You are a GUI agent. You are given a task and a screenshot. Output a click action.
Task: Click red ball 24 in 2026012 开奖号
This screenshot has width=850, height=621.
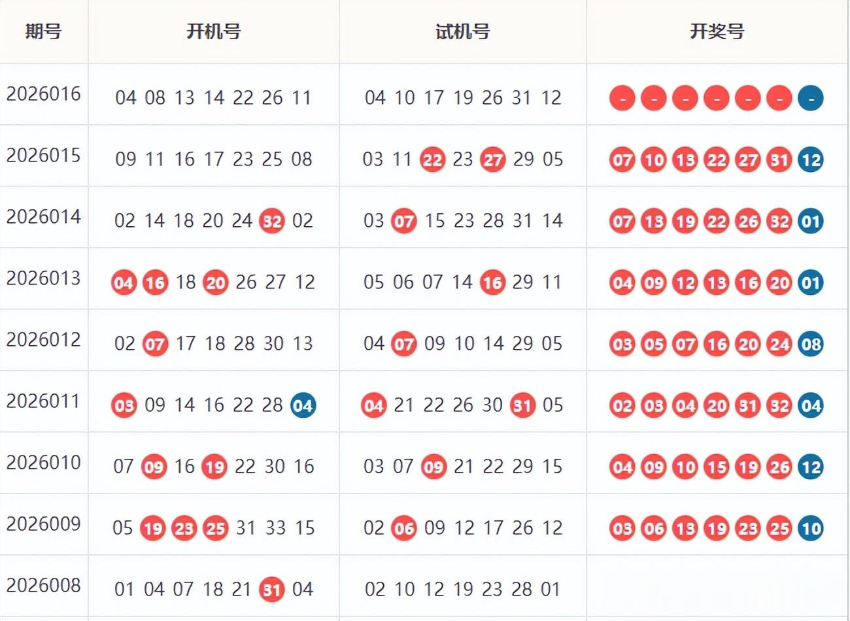(x=779, y=344)
